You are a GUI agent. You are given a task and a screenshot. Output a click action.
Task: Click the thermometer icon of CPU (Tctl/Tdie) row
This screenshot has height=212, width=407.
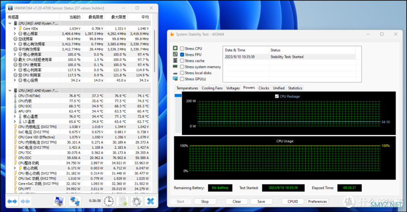pyautogui.click(x=15, y=95)
